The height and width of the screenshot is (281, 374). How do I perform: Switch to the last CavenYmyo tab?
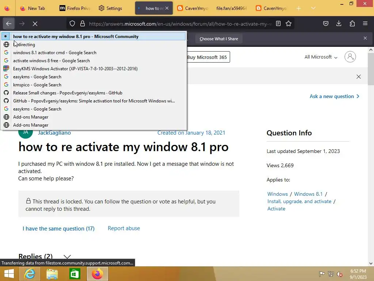pyautogui.click(x=271, y=8)
